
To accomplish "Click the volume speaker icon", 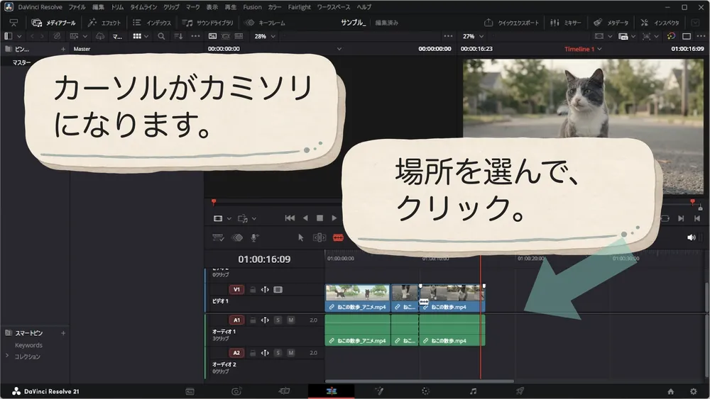I will pyautogui.click(x=691, y=237).
